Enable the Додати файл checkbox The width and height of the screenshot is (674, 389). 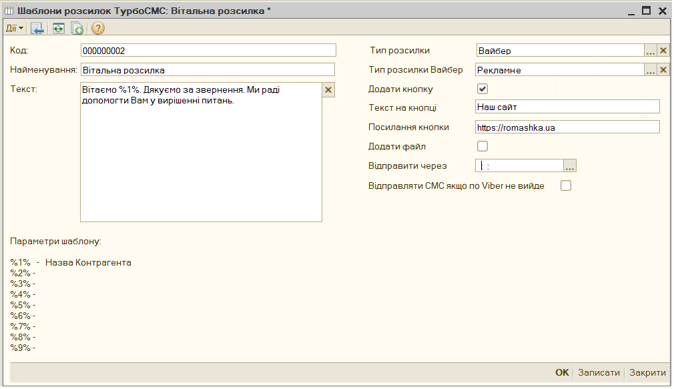coord(482,146)
